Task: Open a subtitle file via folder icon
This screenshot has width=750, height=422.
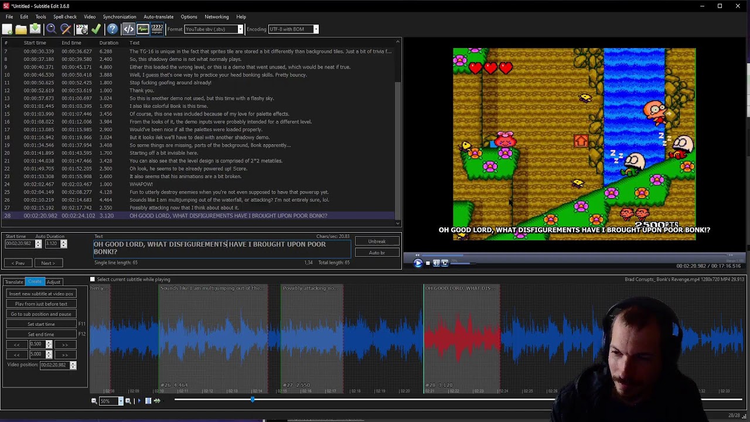Action: (x=21, y=29)
